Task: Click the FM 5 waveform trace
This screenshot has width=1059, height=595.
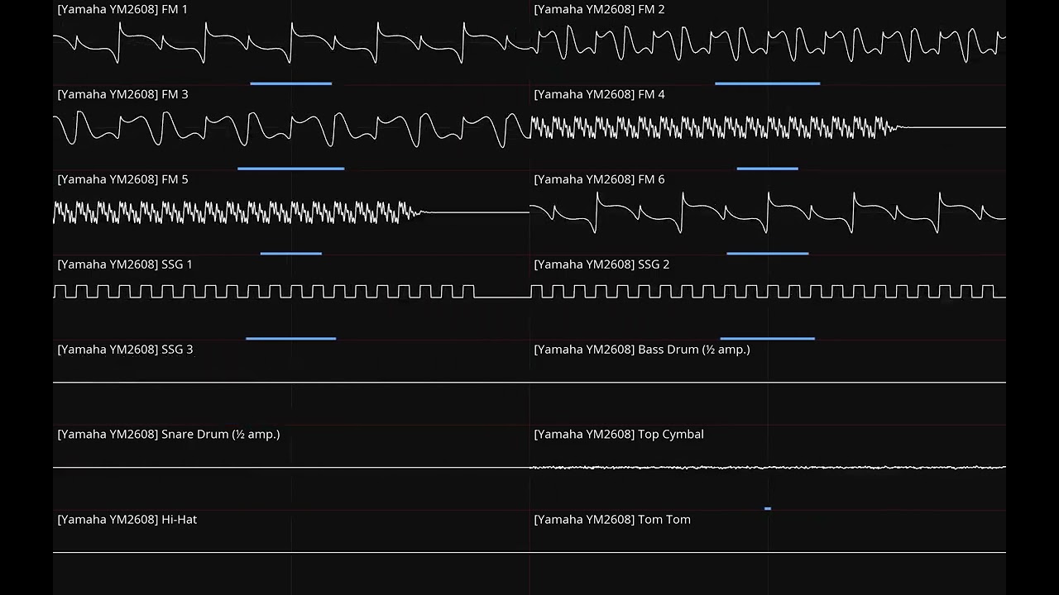Action: 291,212
